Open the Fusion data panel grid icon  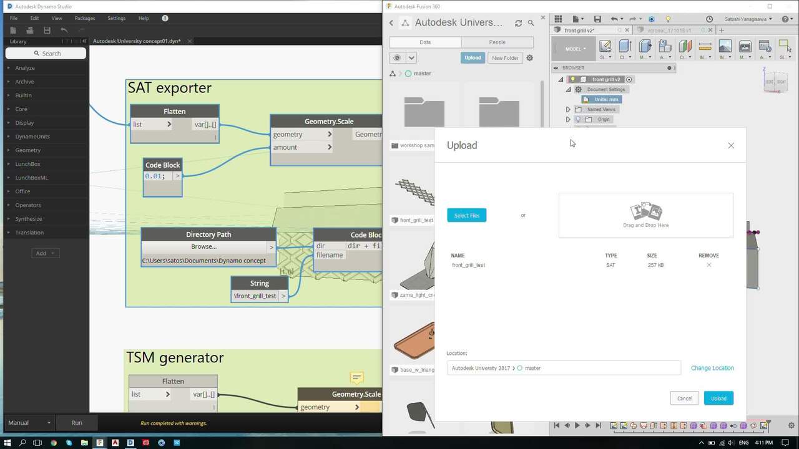(x=558, y=19)
